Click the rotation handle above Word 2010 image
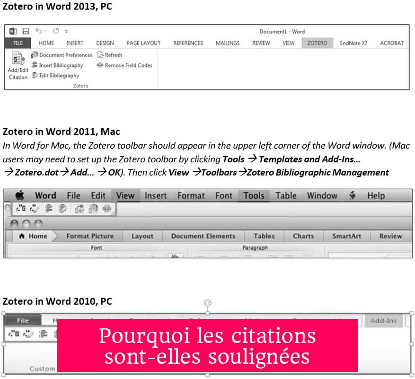 pos(208,302)
